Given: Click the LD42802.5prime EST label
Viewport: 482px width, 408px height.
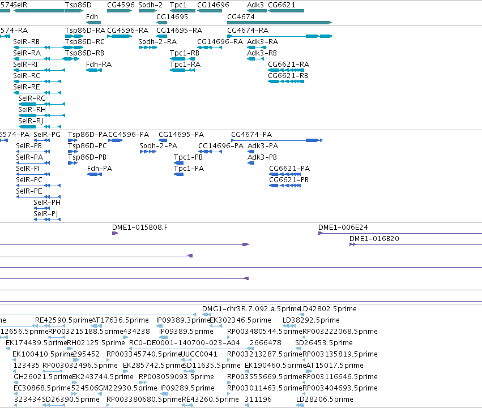Looking at the screenshot, I should pyautogui.click(x=329, y=308).
